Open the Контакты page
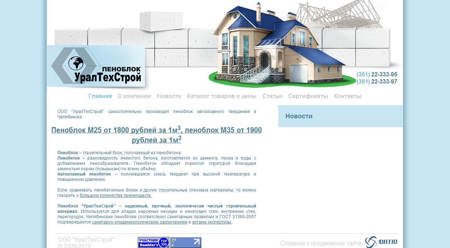This screenshot has height=248, width=450. (x=347, y=96)
